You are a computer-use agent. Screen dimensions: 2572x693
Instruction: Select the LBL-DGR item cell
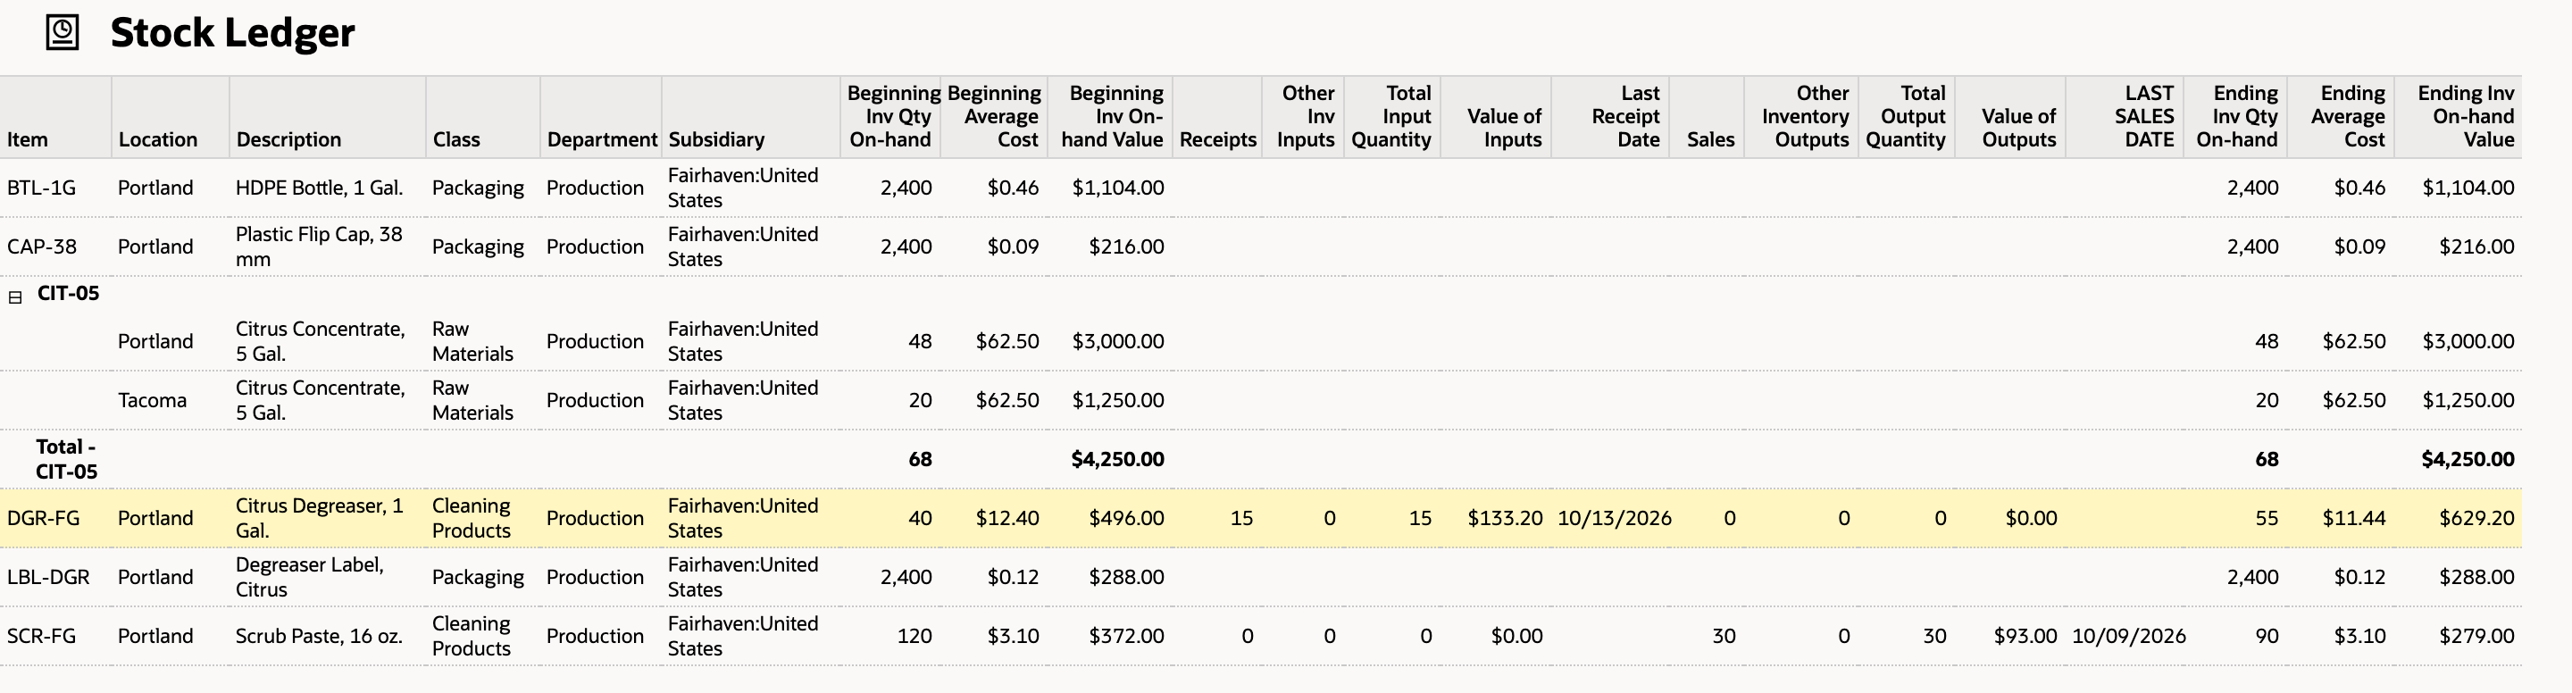[48, 577]
